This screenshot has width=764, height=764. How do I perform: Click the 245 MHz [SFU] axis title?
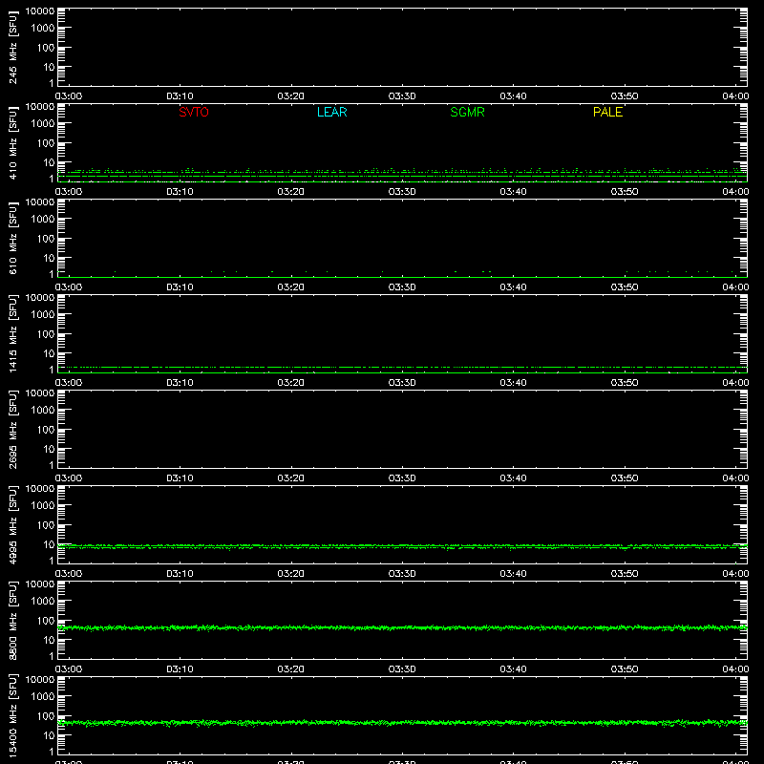(x=12, y=47)
